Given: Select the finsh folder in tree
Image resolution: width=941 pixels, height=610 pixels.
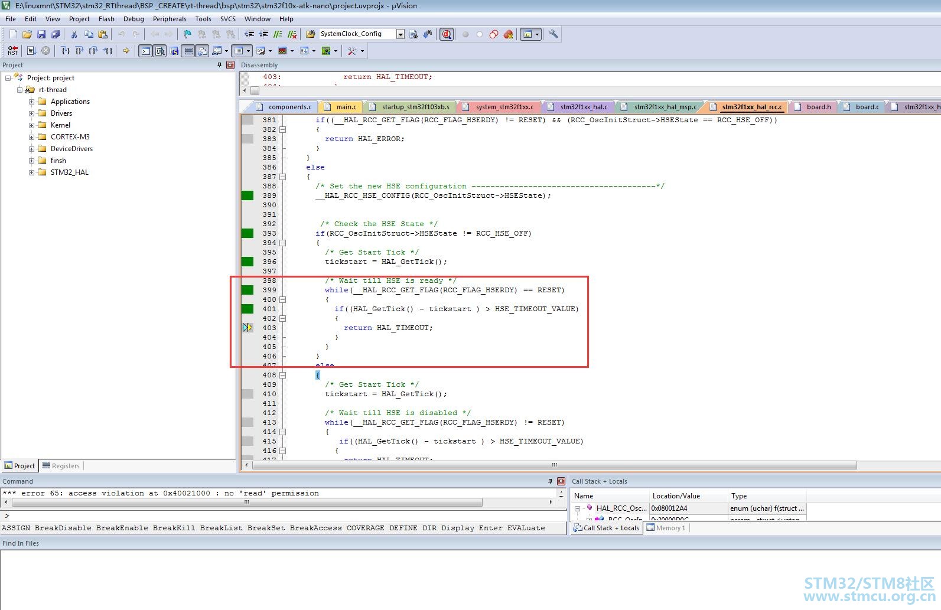Looking at the screenshot, I should [58, 161].
